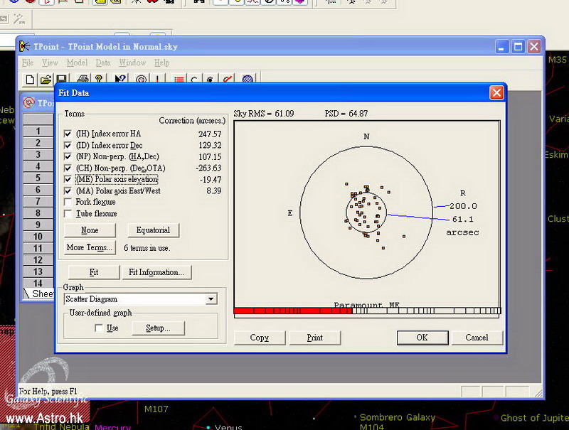Click the Open folder toolbar icon
Image resolution: width=569 pixels, height=430 pixels.
pos(46,80)
